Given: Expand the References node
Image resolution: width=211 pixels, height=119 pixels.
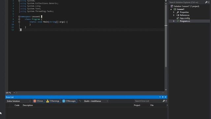Looking at the screenshot, I should pos(174,15).
